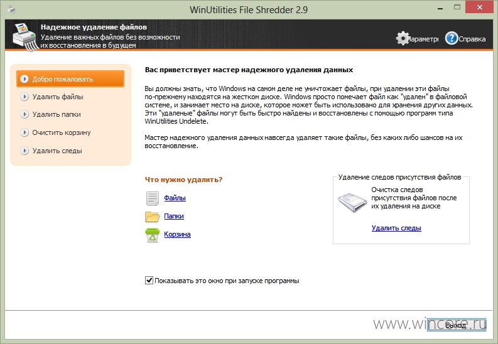The height and width of the screenshot is (344, 498).
Task: Close the WinUtilities File Shredder window
Action: click(x=480, y=7)
